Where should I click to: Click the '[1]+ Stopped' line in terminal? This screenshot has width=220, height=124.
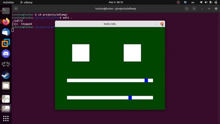click(x=22, y=24)
